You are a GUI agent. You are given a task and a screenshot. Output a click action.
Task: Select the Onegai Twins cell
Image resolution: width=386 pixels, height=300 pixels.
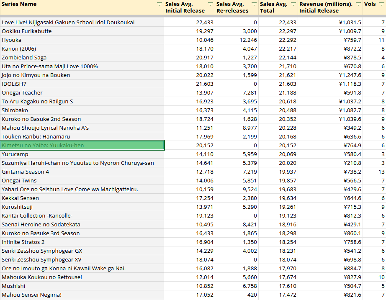[82, 181]
